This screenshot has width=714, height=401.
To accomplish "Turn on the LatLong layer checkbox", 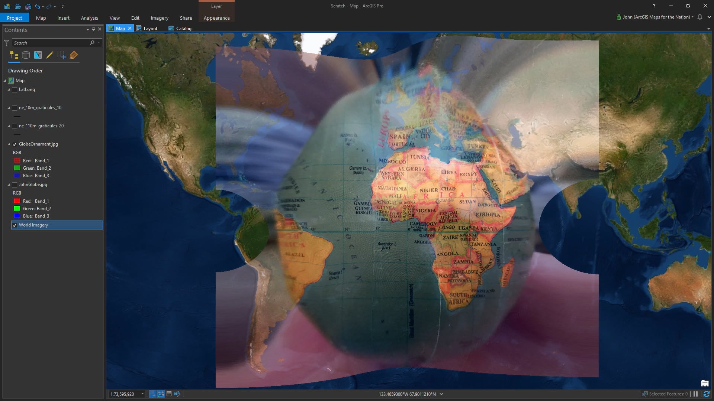I will click(x=15, y=89).
